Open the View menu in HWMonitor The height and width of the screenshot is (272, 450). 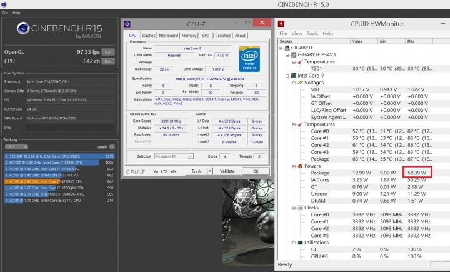pyautogui.click(x=297, y=33)
